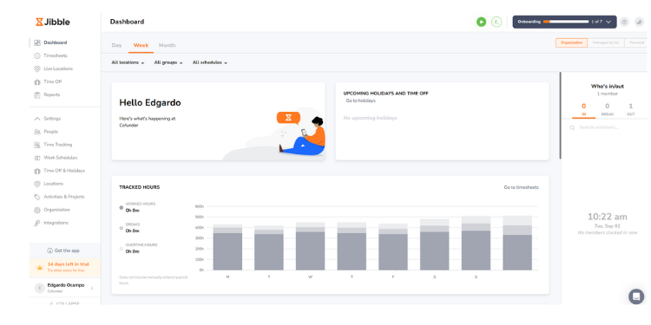Switch to the Day tab

coord(116,45)
